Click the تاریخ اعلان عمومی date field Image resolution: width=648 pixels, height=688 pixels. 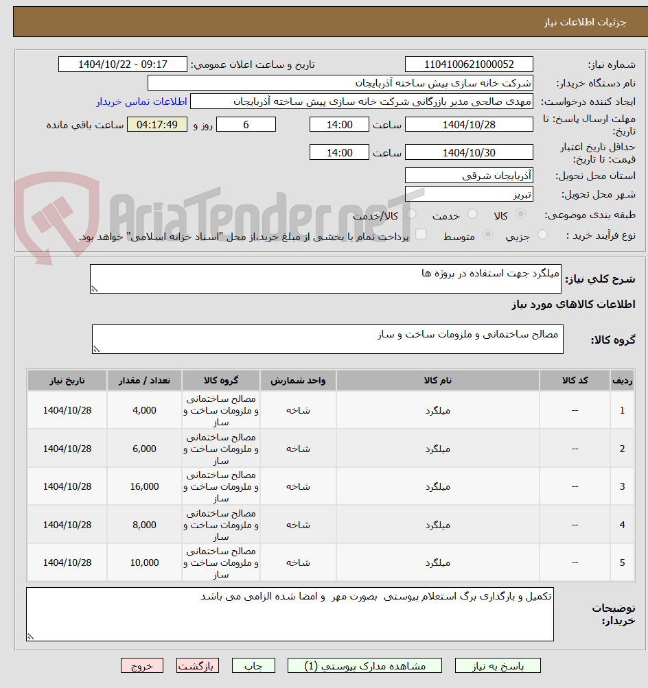click(124, 64)
